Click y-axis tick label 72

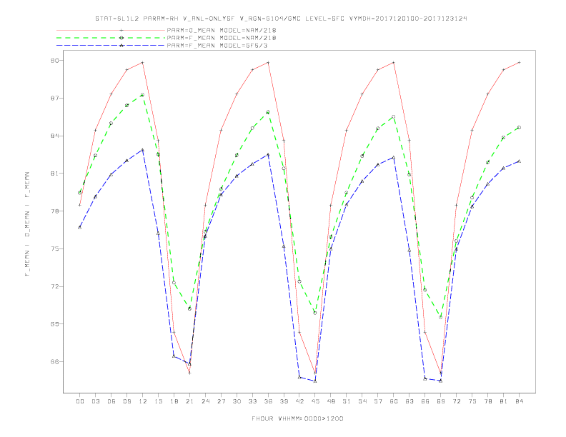tap(54, 286)
